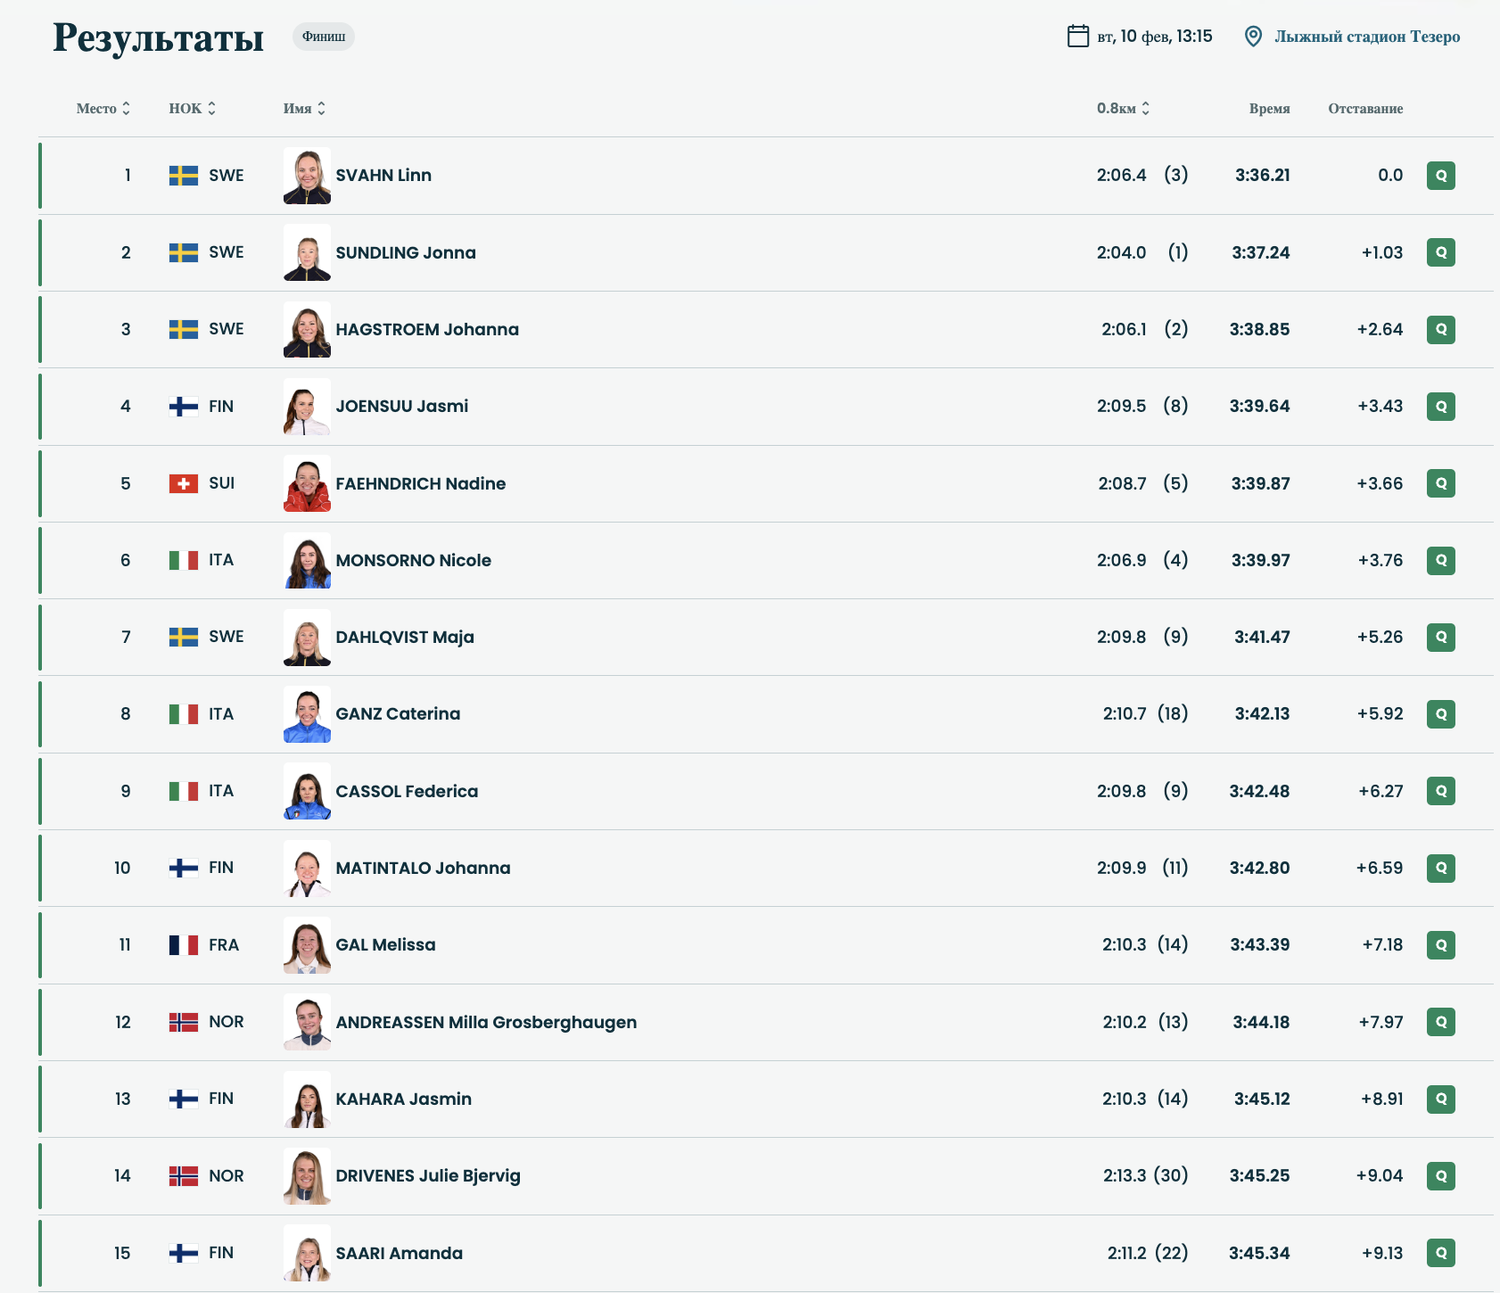1500x1293 pixels.
Task: Sort athletes by Имя column
Action: click(x=304, y=109)
